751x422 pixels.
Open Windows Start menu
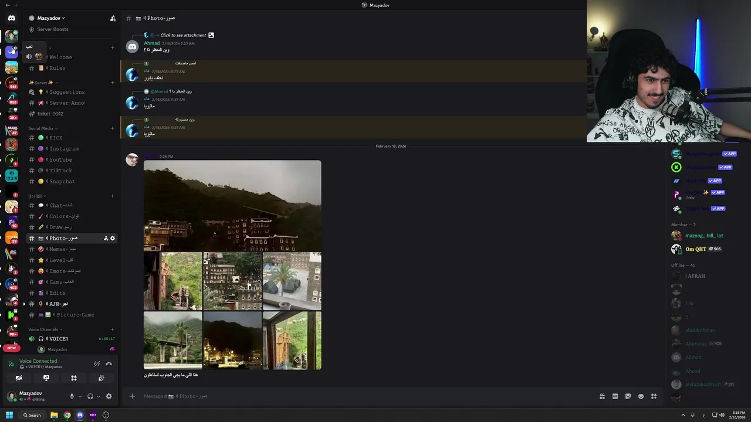[9, 415]
